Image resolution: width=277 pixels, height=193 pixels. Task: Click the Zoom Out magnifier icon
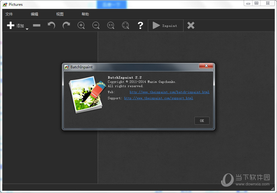point(96,25)
